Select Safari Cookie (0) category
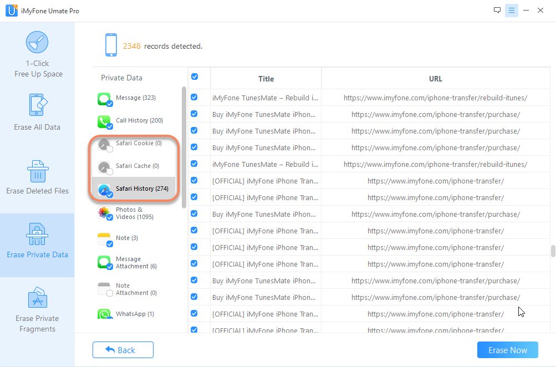556x367 pixels. (134, 143)
